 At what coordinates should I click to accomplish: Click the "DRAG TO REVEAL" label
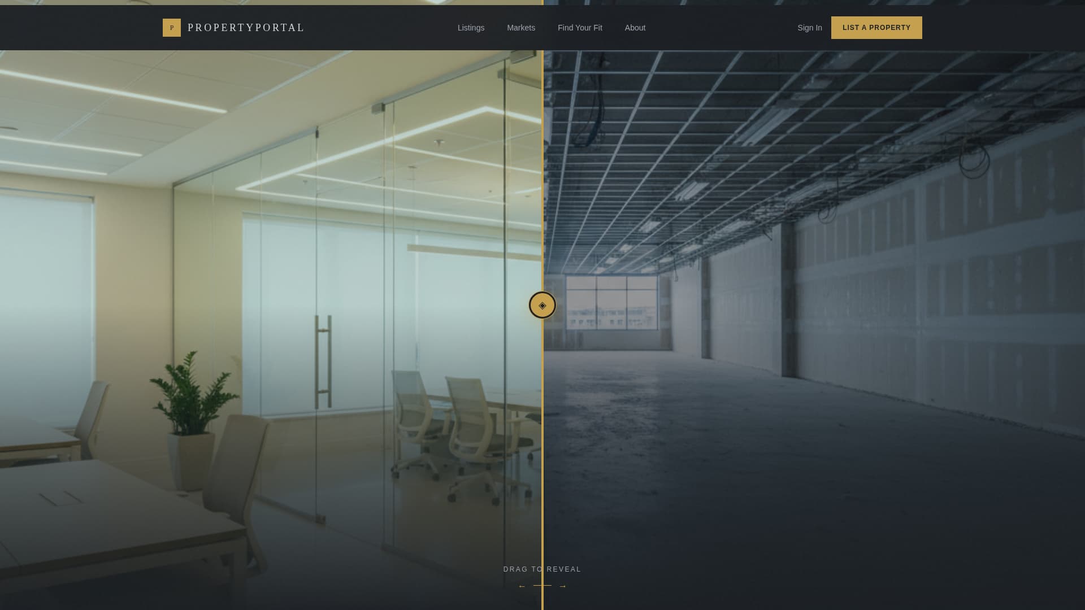(x=542, y=569)
